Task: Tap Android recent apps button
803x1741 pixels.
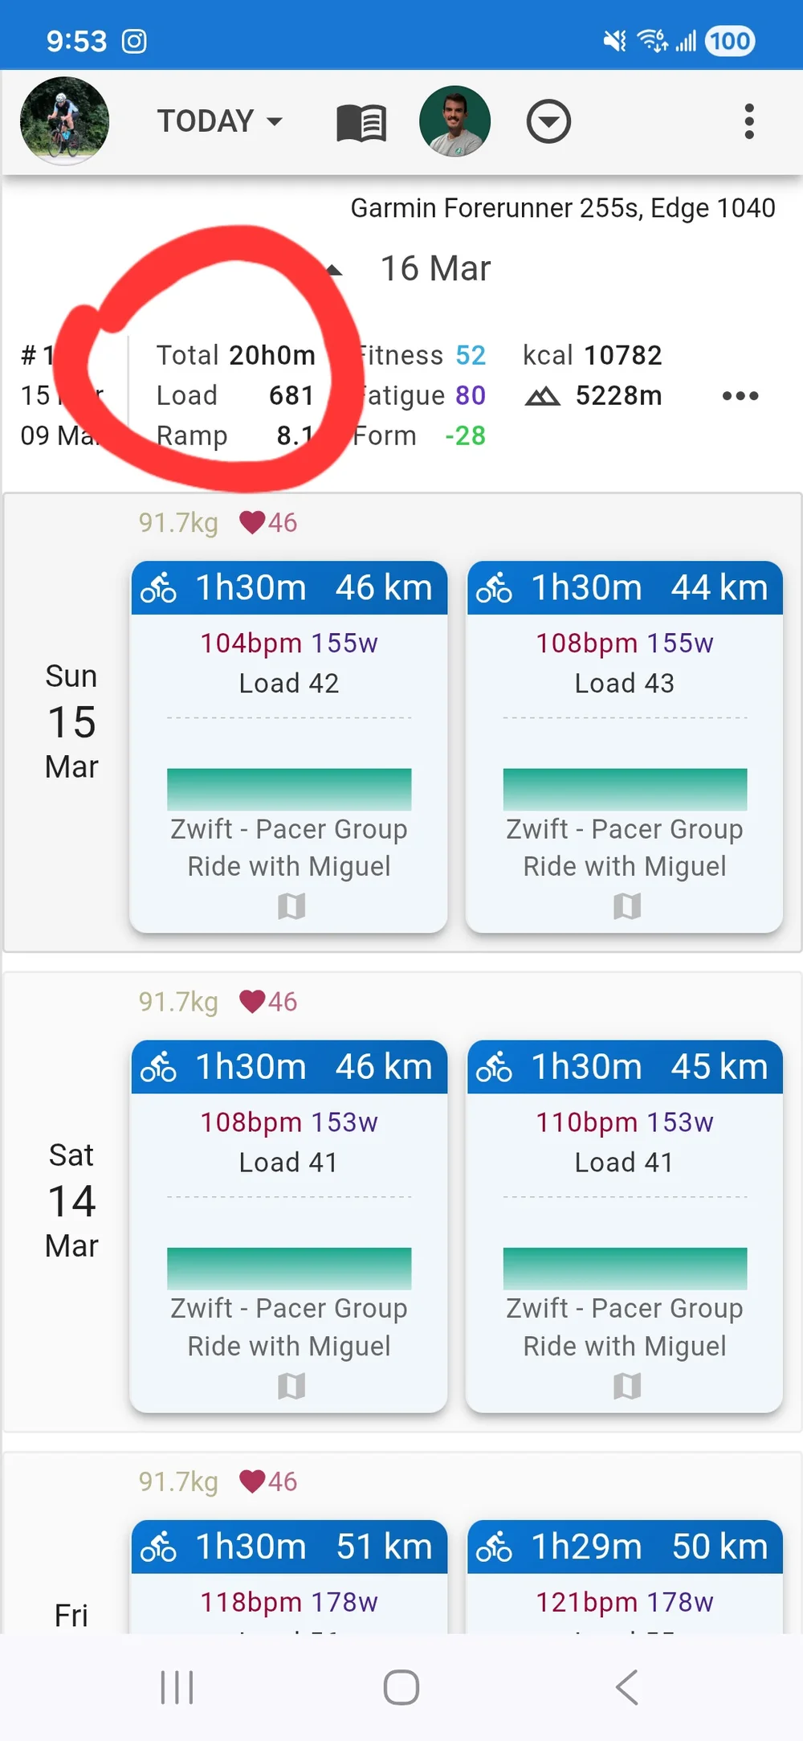Action: [x=177, y=1687]
